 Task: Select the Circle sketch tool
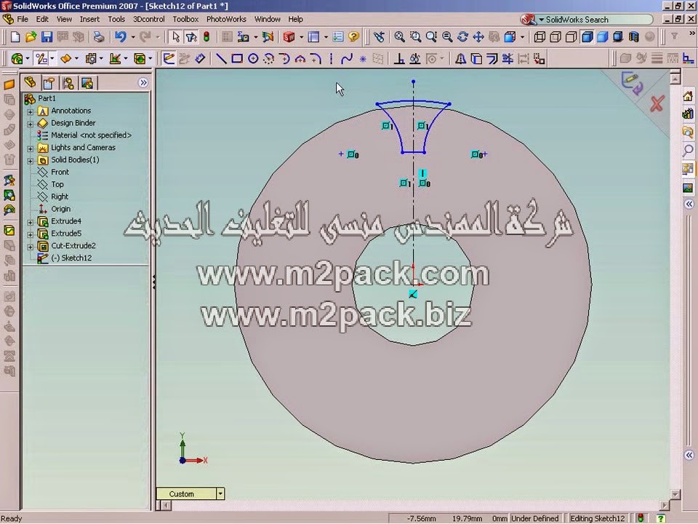pos(253,59)
